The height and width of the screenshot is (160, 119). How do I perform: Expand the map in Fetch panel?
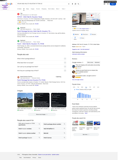[x=99, y=14]
